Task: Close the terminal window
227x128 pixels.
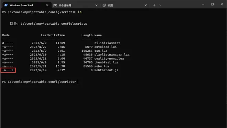Action: pos(222,4)
